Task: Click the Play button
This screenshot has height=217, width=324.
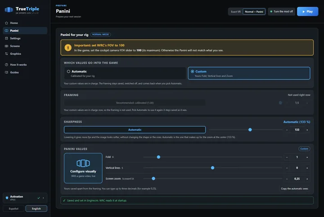Action: point(307,12)
